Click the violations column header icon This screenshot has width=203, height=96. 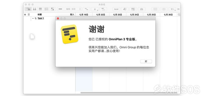25,15
